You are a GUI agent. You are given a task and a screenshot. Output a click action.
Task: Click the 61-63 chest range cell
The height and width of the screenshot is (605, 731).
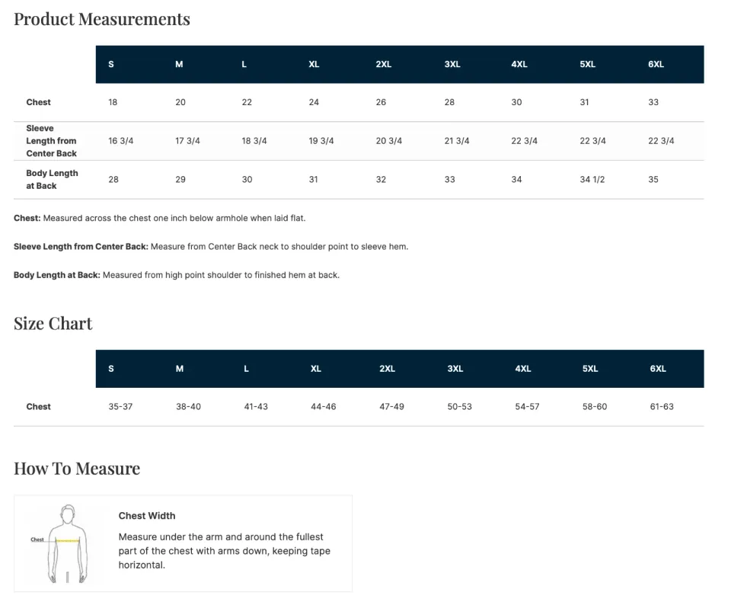tap(661, 407)
